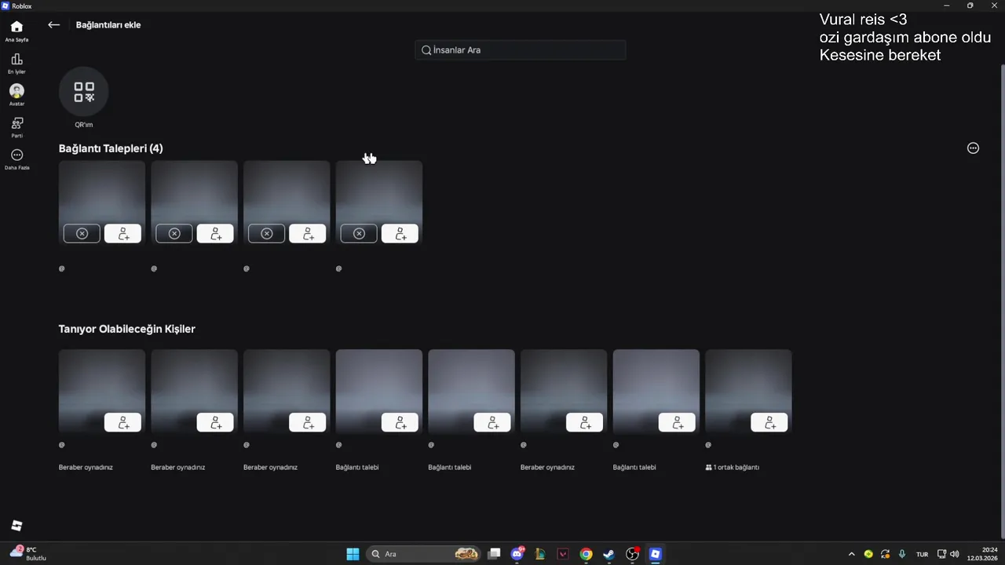Accept the third connection request
Viewport: 1005px width, 565px height.
click(308, 234)
